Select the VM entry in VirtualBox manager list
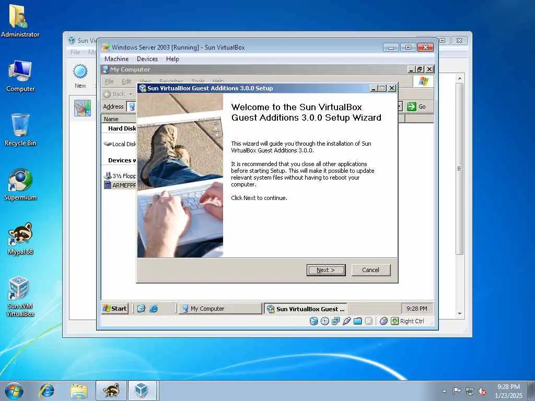 [83, 108]
